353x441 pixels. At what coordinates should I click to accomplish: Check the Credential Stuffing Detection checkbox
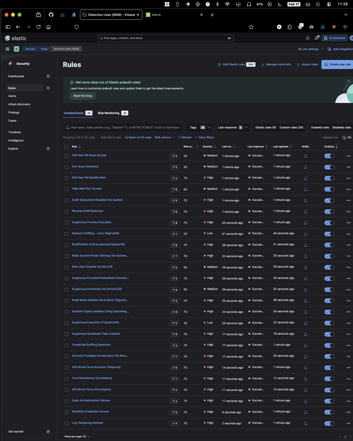click(x=67, y=345)
